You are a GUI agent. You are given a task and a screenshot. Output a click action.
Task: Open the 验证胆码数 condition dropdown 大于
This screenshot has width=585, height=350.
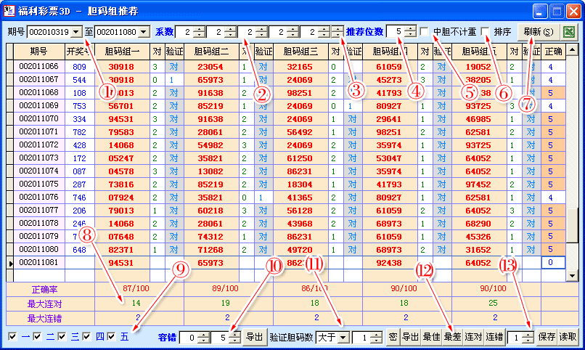coord(343,338)
